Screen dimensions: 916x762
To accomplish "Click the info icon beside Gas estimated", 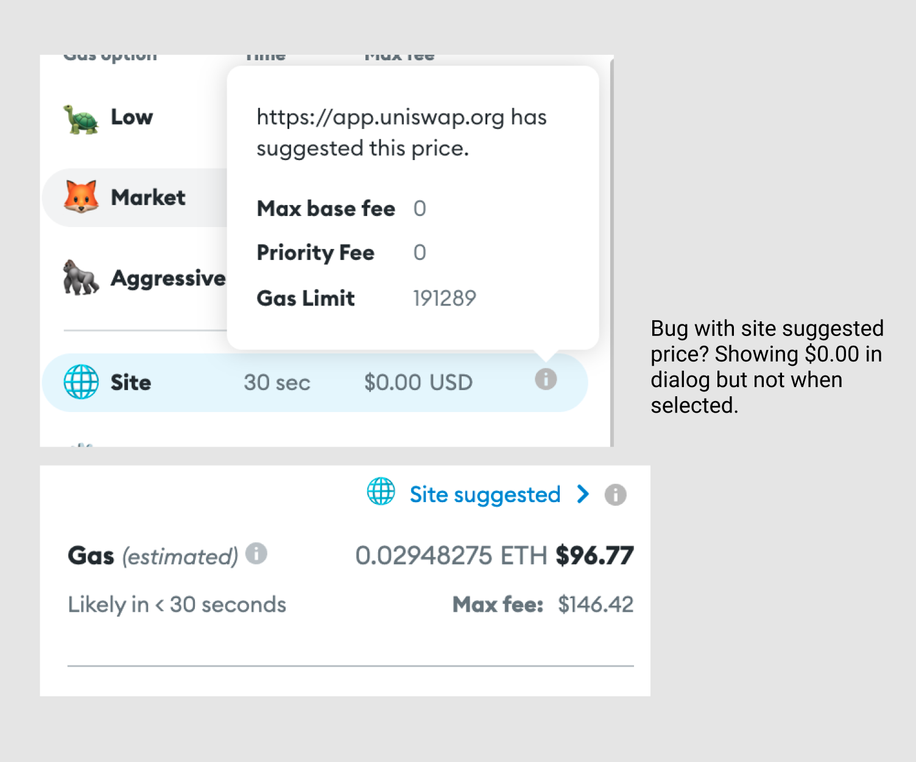I will point(256,554).
